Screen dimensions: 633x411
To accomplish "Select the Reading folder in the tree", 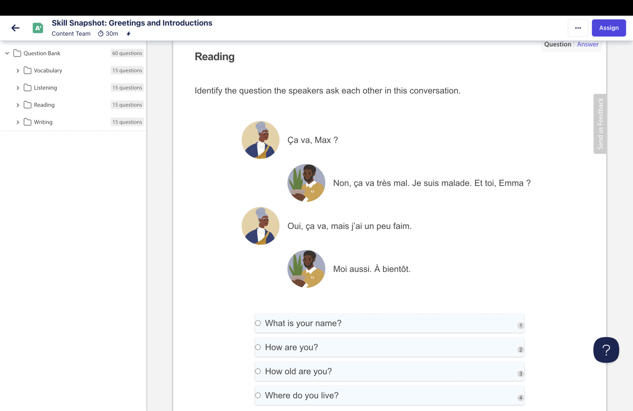I will tap(44, 105).
